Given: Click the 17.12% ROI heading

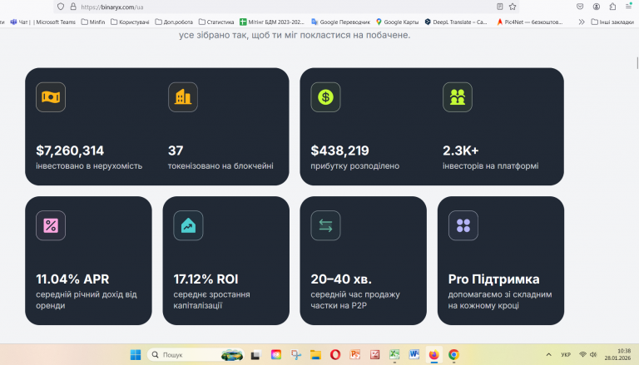Looking at the screenshot, I should pyautogui.click(x=206, y=279).
